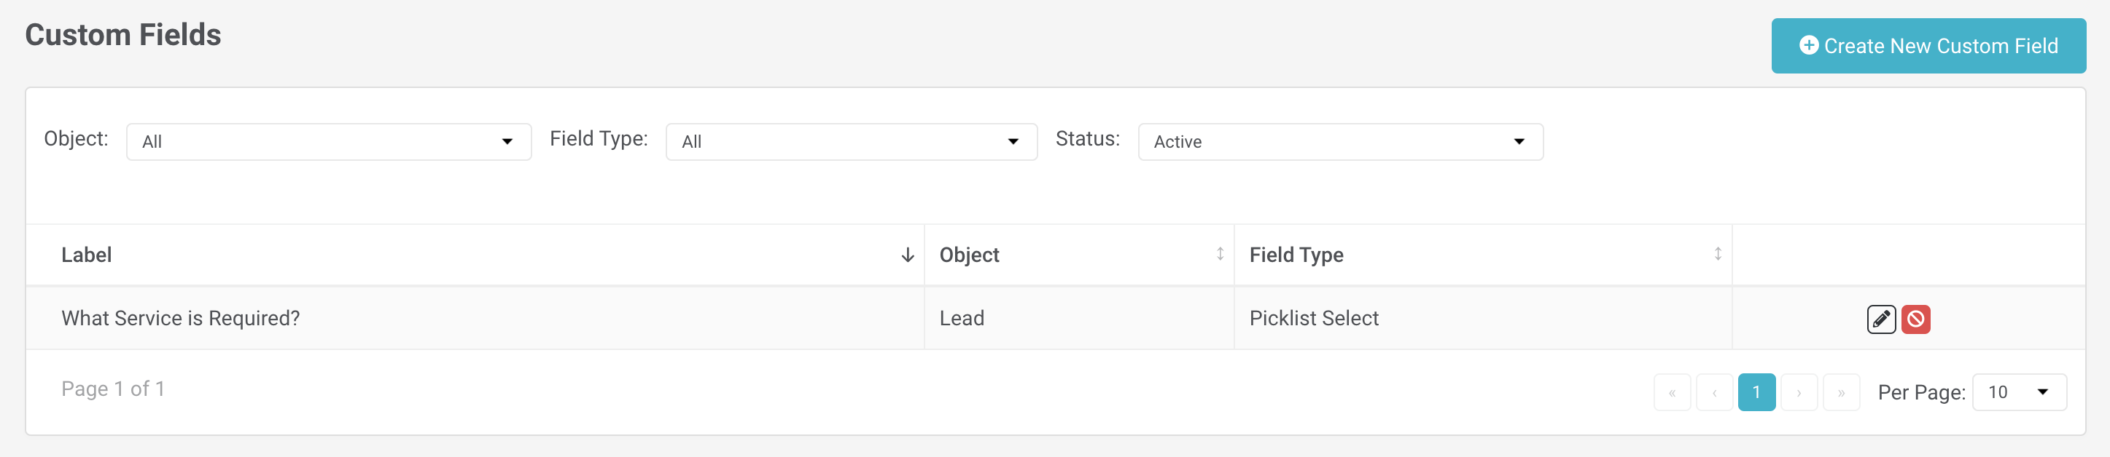Click the Label column sort arrow
The height and width of the screenshot is (457, 2110).
pos(907,255)
